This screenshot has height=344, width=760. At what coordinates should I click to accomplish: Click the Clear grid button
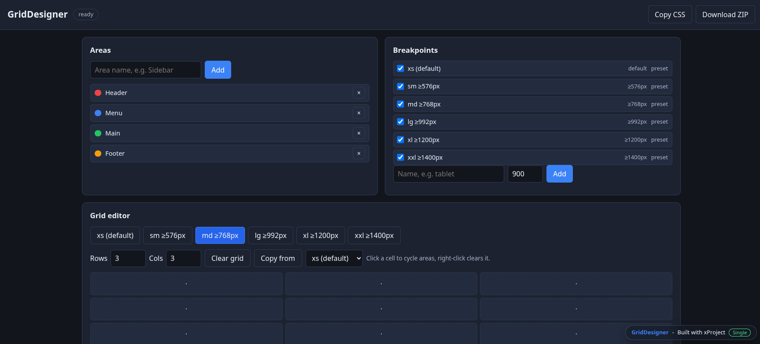point(227,258)
